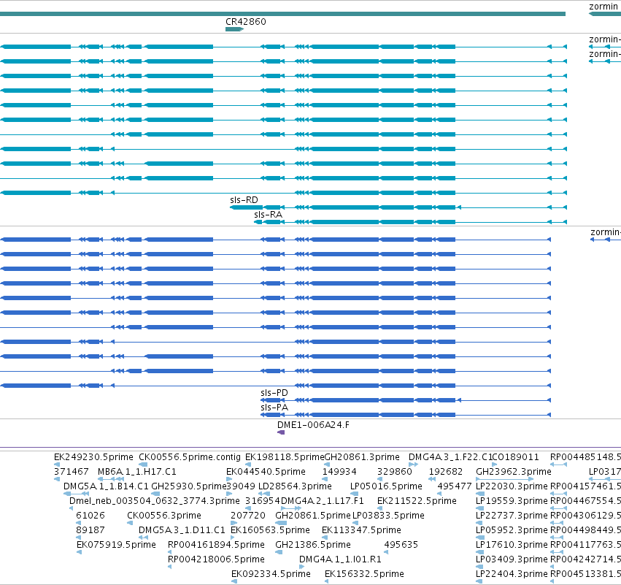Click MB6A.1_1.H17.C1 label
Viewport: 621px width, 585px height.
tap(137, 472)
